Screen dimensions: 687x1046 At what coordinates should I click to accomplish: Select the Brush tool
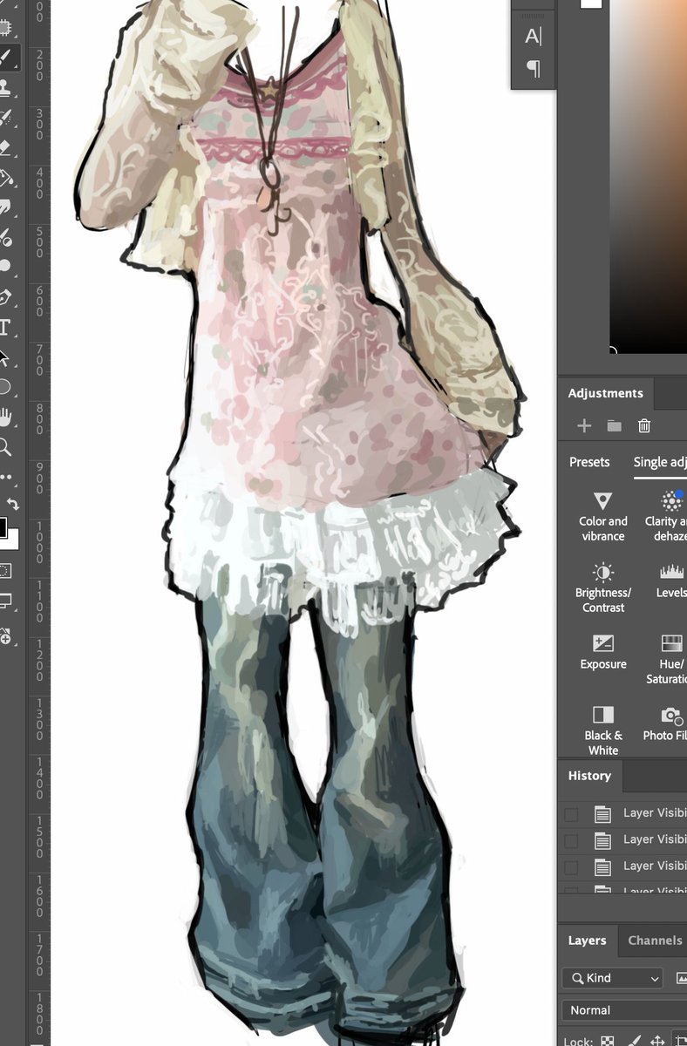pos(5,58)
